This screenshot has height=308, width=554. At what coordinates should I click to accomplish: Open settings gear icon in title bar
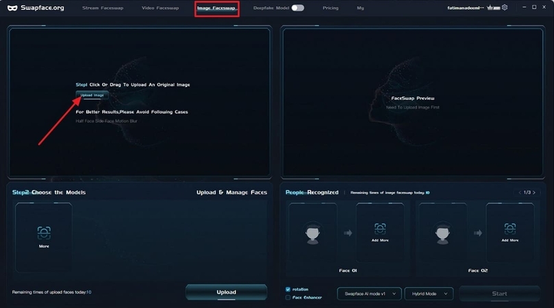(x=505, y=8)
